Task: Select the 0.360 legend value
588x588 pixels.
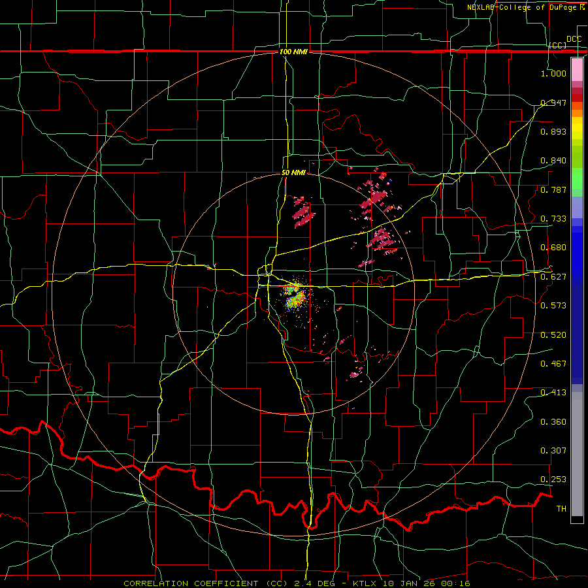Action: coord(553,422)
